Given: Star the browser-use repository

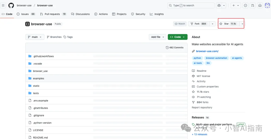Looking at the screenshot, I should (x=228, y=24).
